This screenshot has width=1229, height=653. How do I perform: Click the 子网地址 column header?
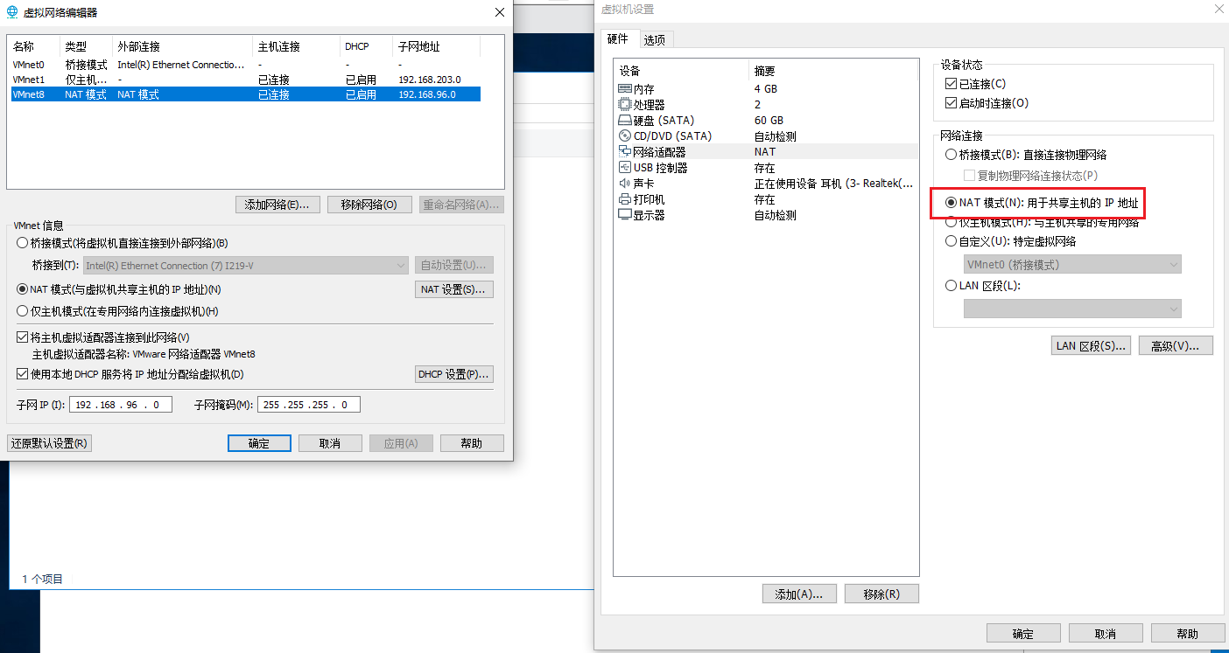(x=436, y=46)
